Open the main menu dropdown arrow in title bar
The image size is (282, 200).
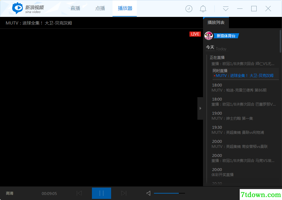click(226, 9)
